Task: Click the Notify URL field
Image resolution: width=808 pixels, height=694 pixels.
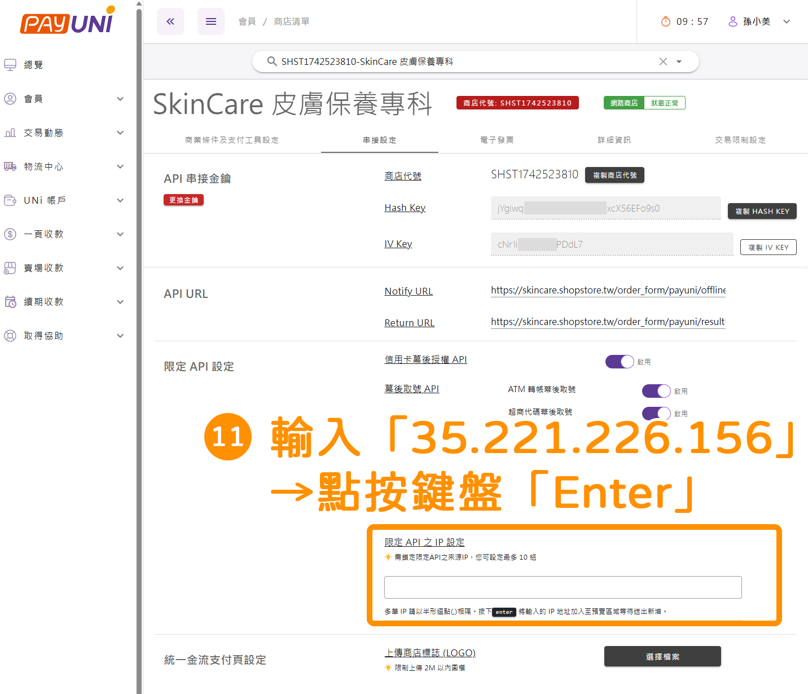Action: coord(608,291)
